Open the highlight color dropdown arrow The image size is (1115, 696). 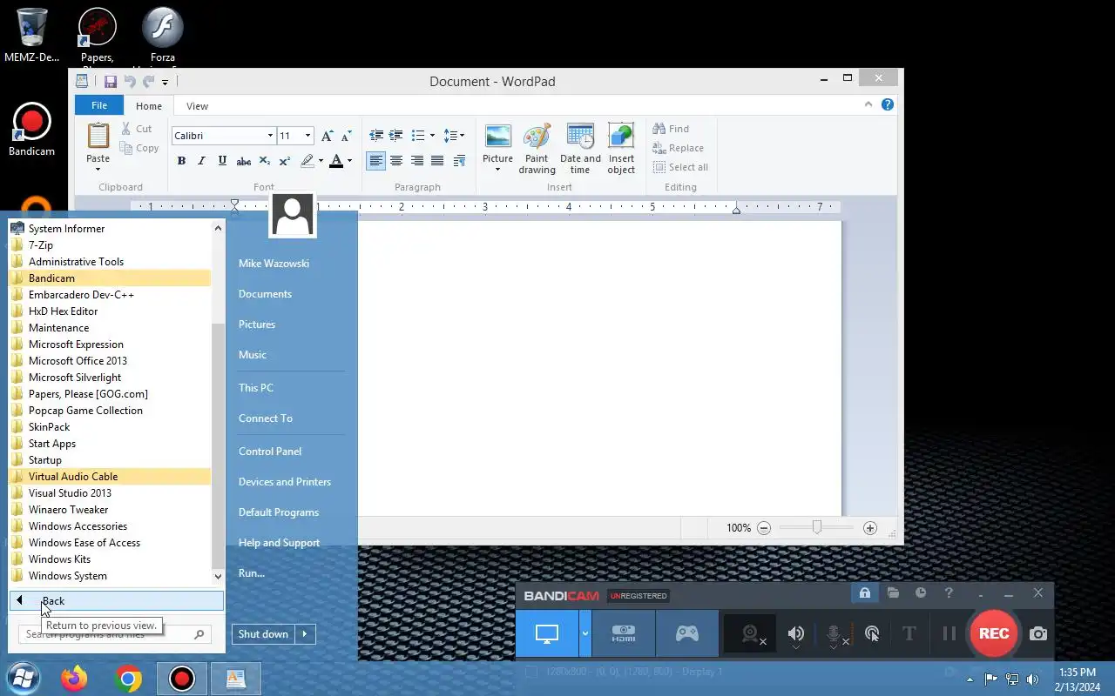(321, 161)
